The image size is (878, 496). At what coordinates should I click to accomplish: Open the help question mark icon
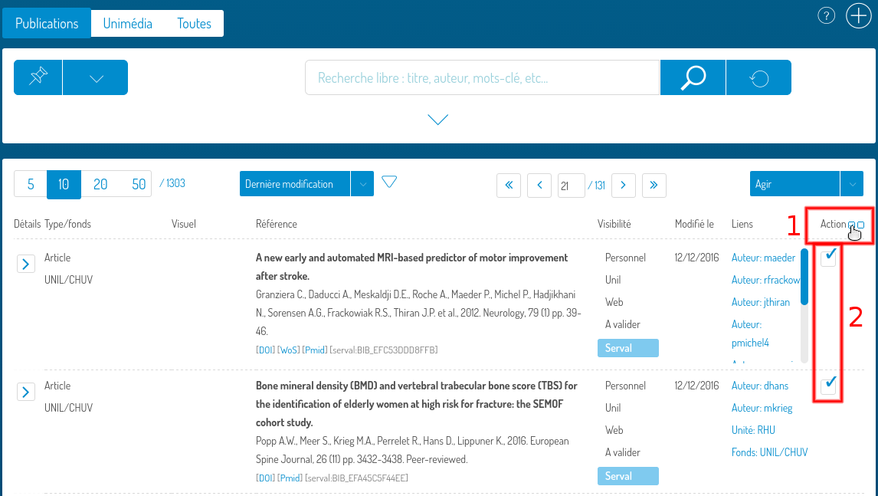click(x=826, y=15)
